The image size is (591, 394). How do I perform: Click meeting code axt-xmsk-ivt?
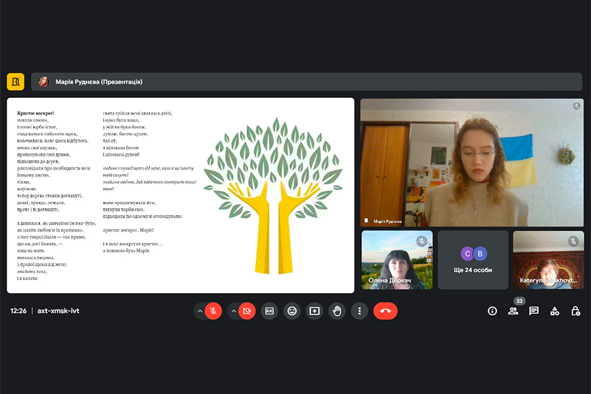click(58, 311)
